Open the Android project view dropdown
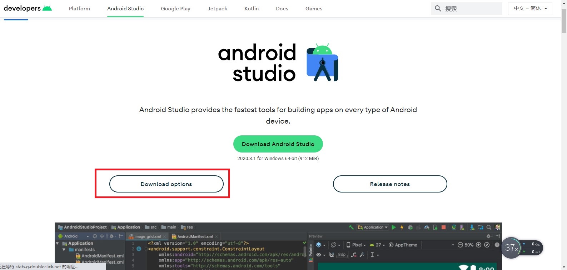The image size is (567, 270). [x=74, y=236]
